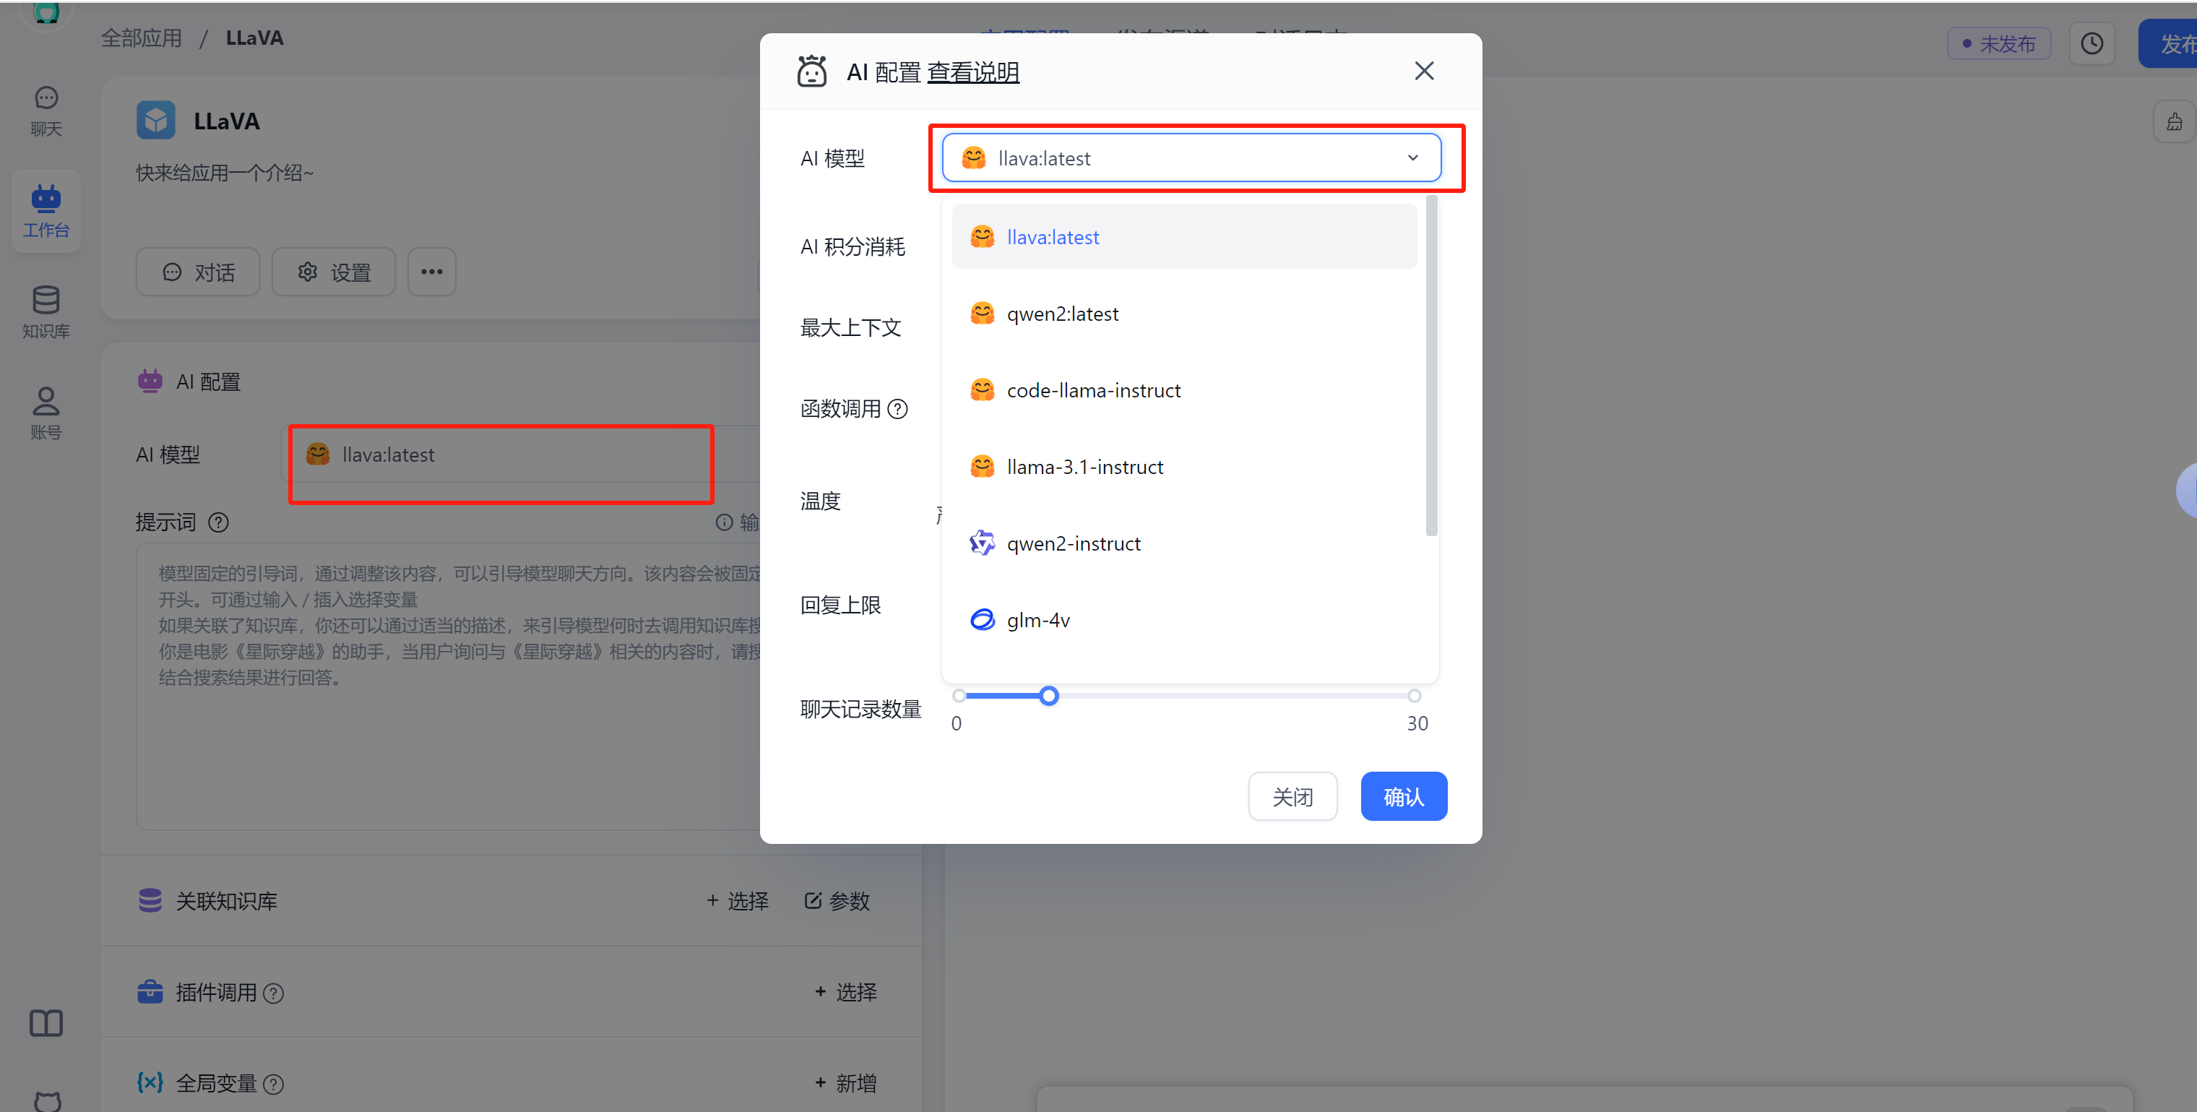This screenshot has width=2197, height=1112.
Task: Click the 插件调用 toolbox icon
Action: click(150, 992)
